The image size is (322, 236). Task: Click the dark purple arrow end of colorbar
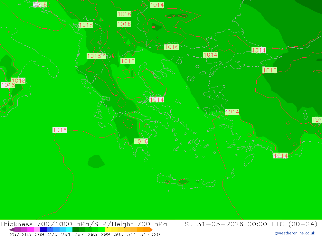pyautogui.click(x=12, y=230)
